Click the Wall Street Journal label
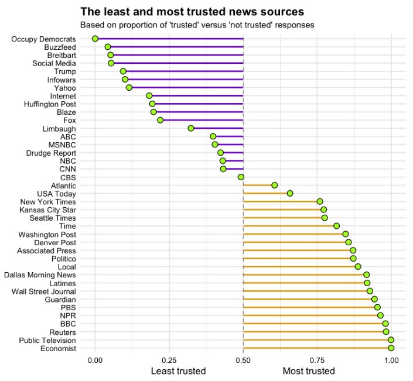 click(44, 291)
